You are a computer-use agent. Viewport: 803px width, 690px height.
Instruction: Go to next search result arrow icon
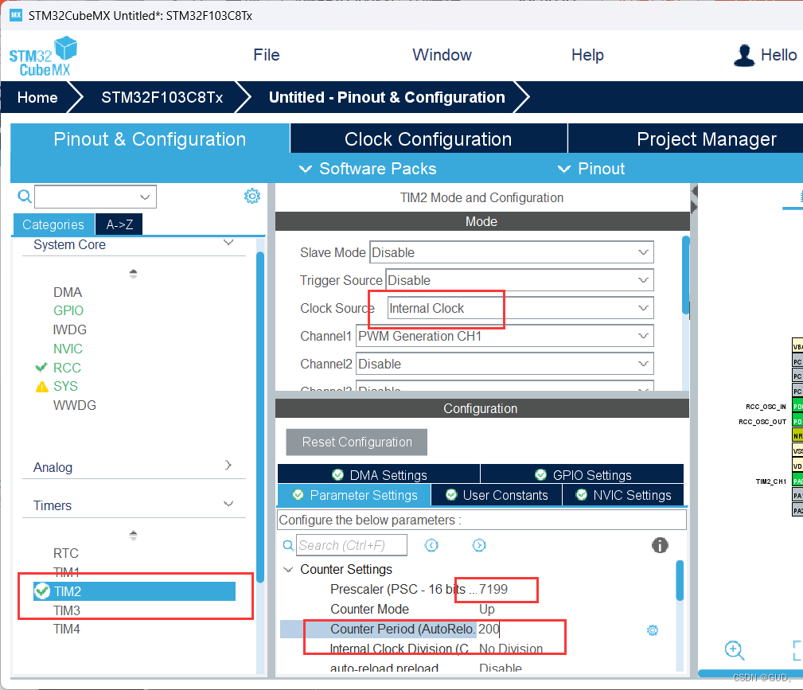click(x=479, y=545)
